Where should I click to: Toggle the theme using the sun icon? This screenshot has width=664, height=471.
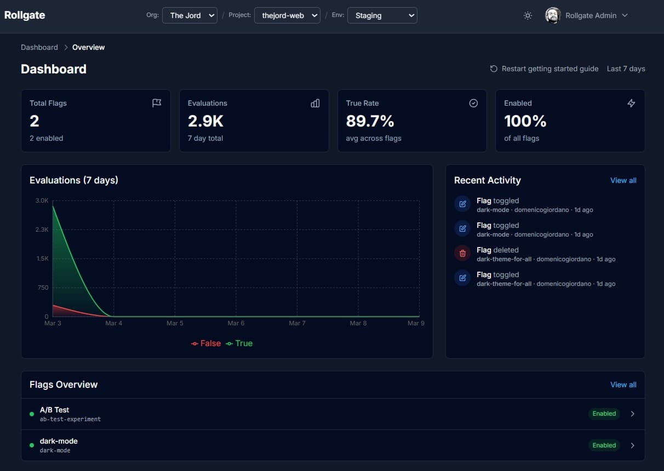[527, 15]
